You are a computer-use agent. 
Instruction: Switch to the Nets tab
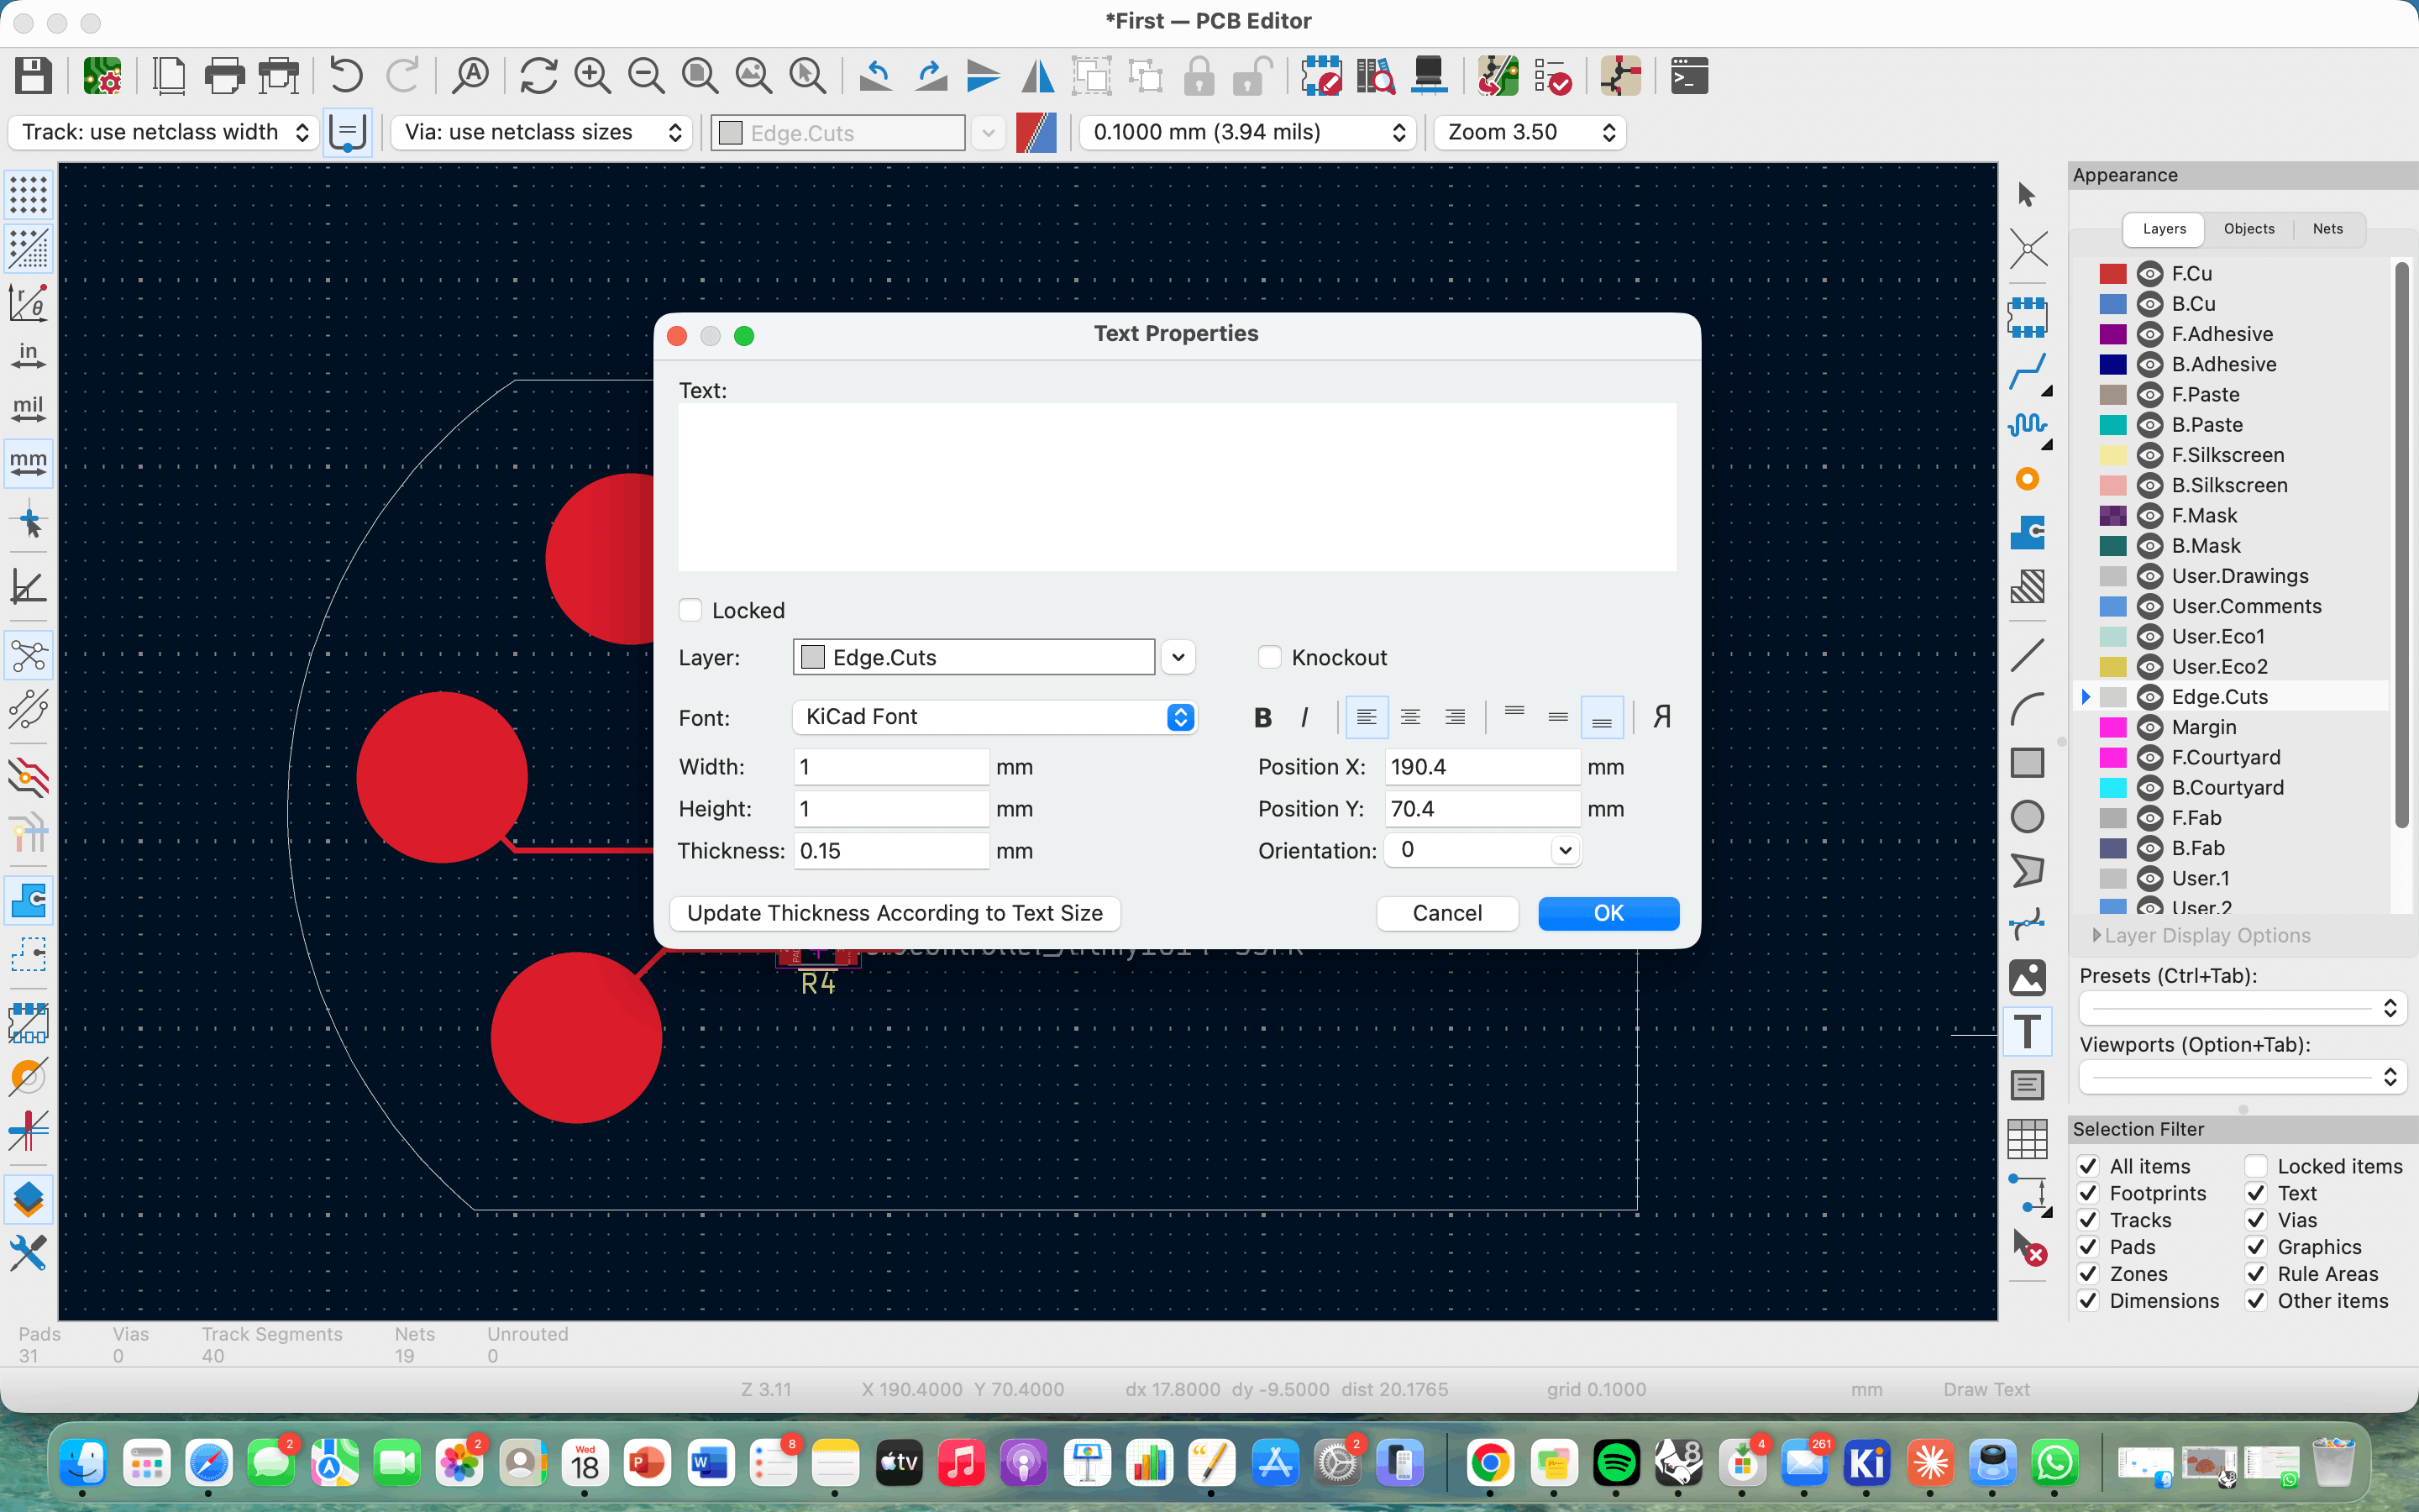pyautogui.click(x=2327, y=229)
